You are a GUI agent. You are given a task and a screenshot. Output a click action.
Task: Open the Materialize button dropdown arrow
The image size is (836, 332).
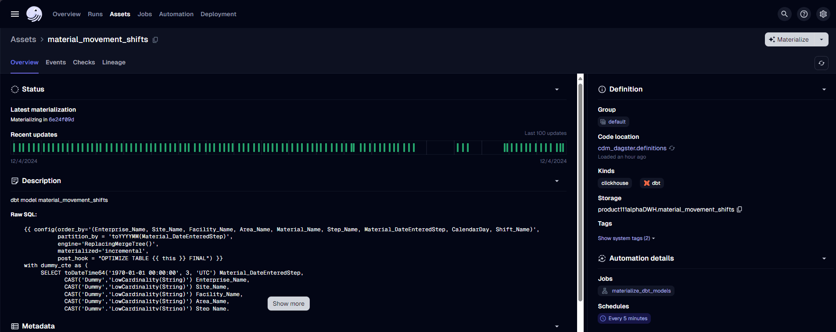point(821,39)
